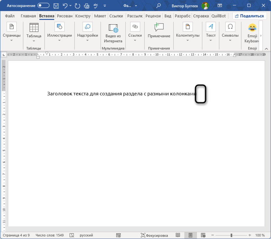Viewport: 271px width, 239px height.
Task: Open the Таблица insert menu
Action: 34,33
